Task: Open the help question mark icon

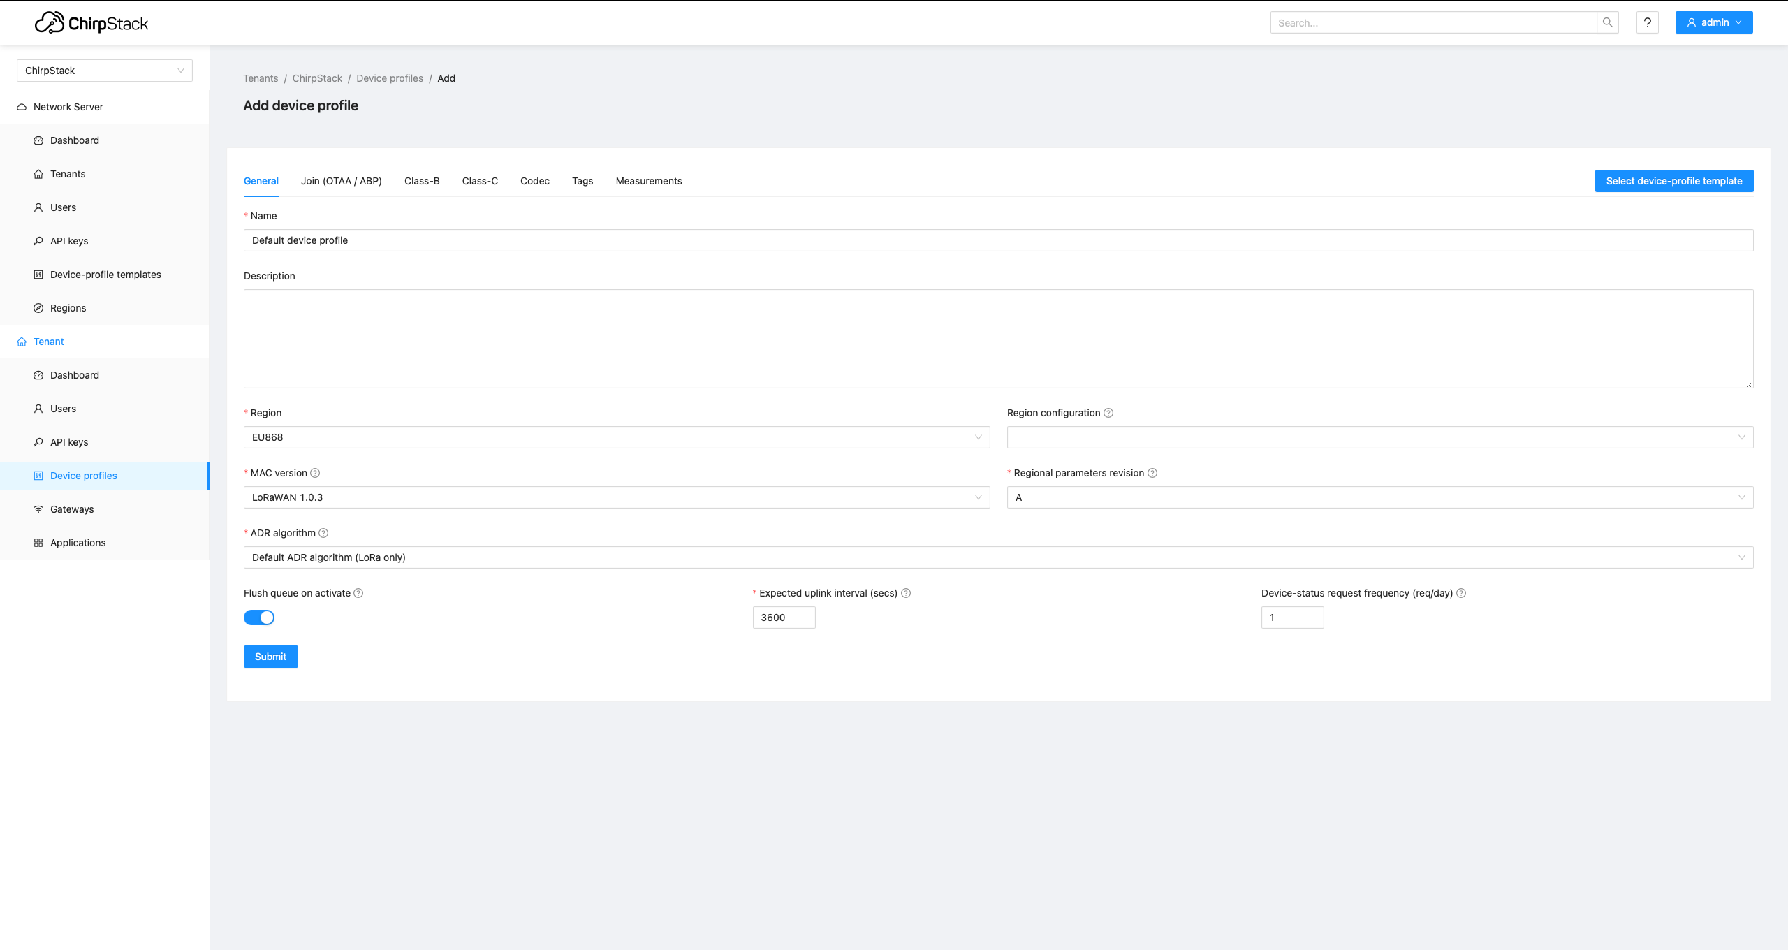Action: (x=1647, y=22)
